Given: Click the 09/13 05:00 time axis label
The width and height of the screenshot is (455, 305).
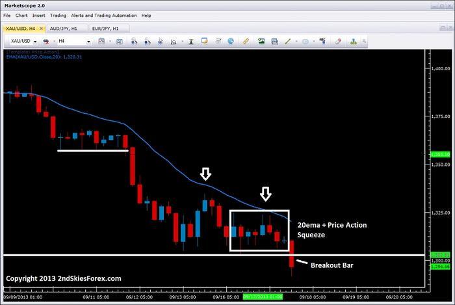Looking at the screenshot, I should coord(183,297).
